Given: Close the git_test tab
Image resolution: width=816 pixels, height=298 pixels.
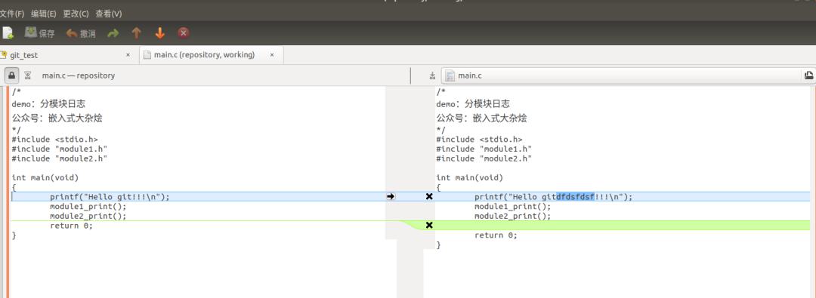Looking at the screenshot, I should (x=128, y=55).
